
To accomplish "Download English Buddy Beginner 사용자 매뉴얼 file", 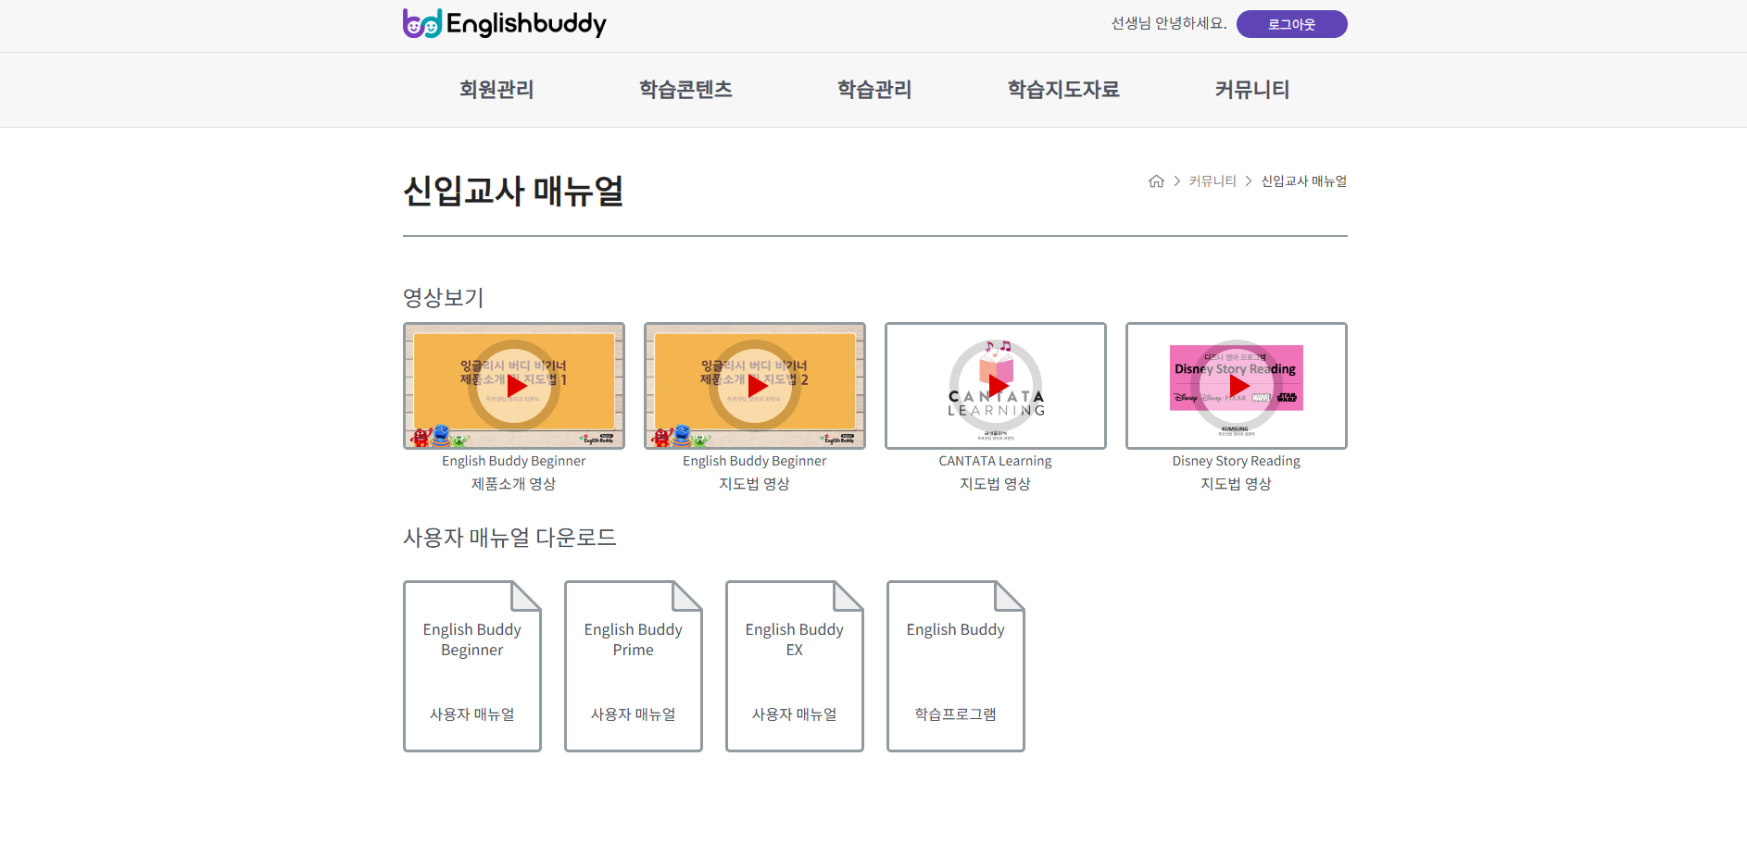I will coord(472,666).
